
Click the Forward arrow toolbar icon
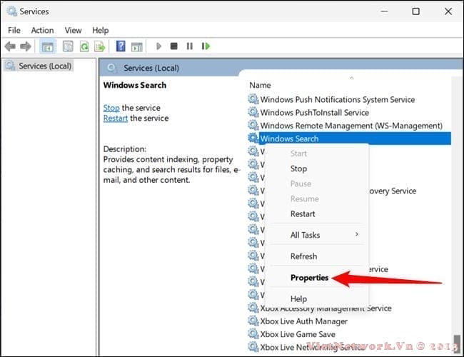click(x=26, y=46)
